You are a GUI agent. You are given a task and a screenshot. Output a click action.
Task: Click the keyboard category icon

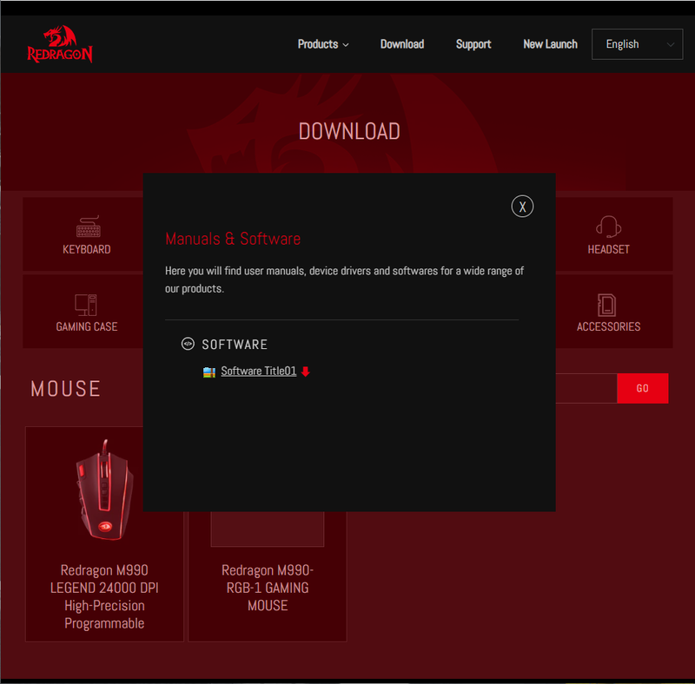pyautogui.click(x=89, y=227)
